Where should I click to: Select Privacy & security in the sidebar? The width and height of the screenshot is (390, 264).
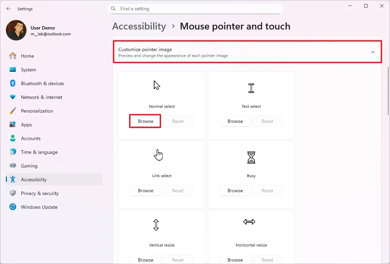[x=40, y=193]
